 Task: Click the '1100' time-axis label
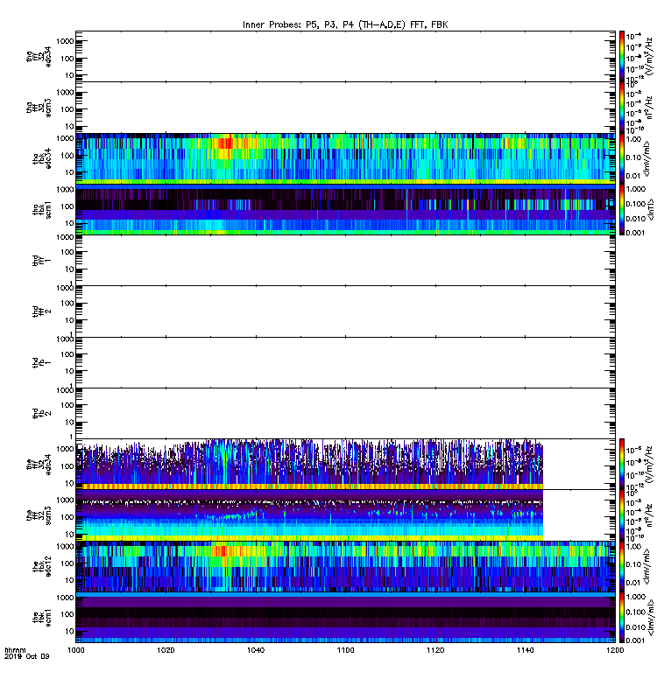(x=345, y=650)
